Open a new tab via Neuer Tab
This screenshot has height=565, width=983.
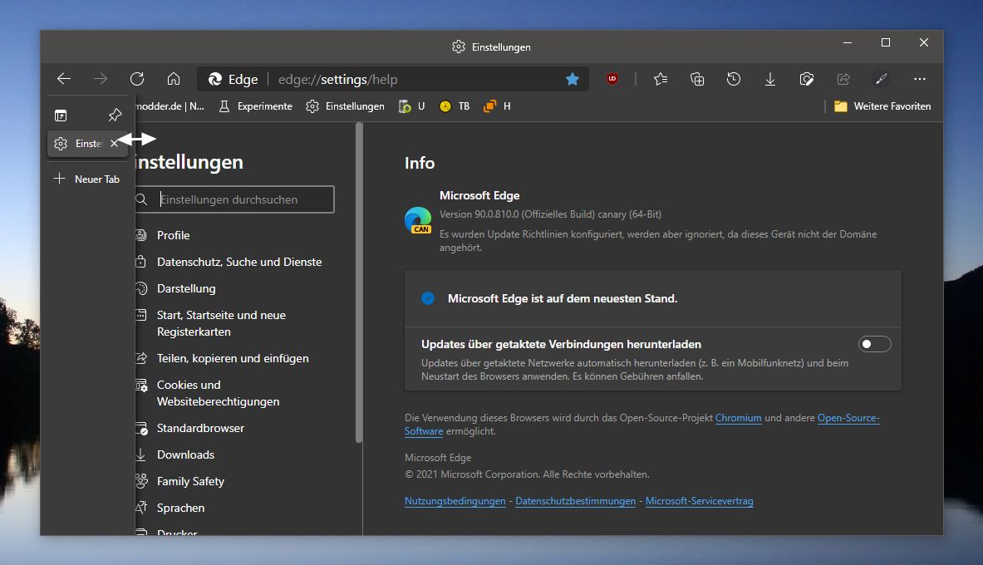pyautogui.click(x=87, y=179)
